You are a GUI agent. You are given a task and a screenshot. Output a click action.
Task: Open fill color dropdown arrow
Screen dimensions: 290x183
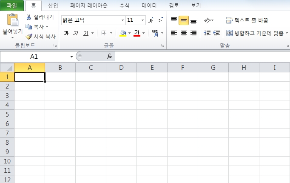tap(129, 33)
